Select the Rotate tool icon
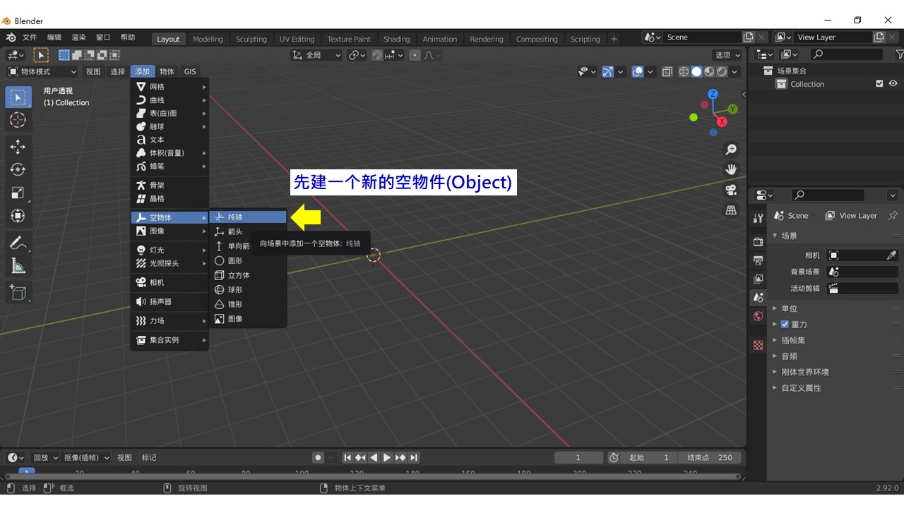The image size is (904, 508). pos(18,169)
